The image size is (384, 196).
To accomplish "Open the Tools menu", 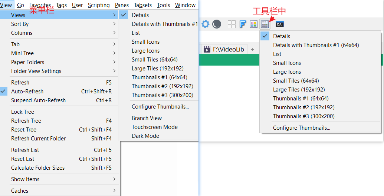I will tap(163, 5).
